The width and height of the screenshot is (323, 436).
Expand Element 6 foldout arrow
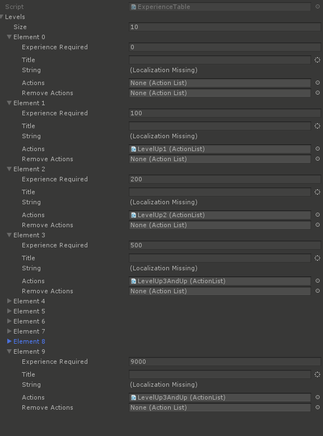(9, 321)
